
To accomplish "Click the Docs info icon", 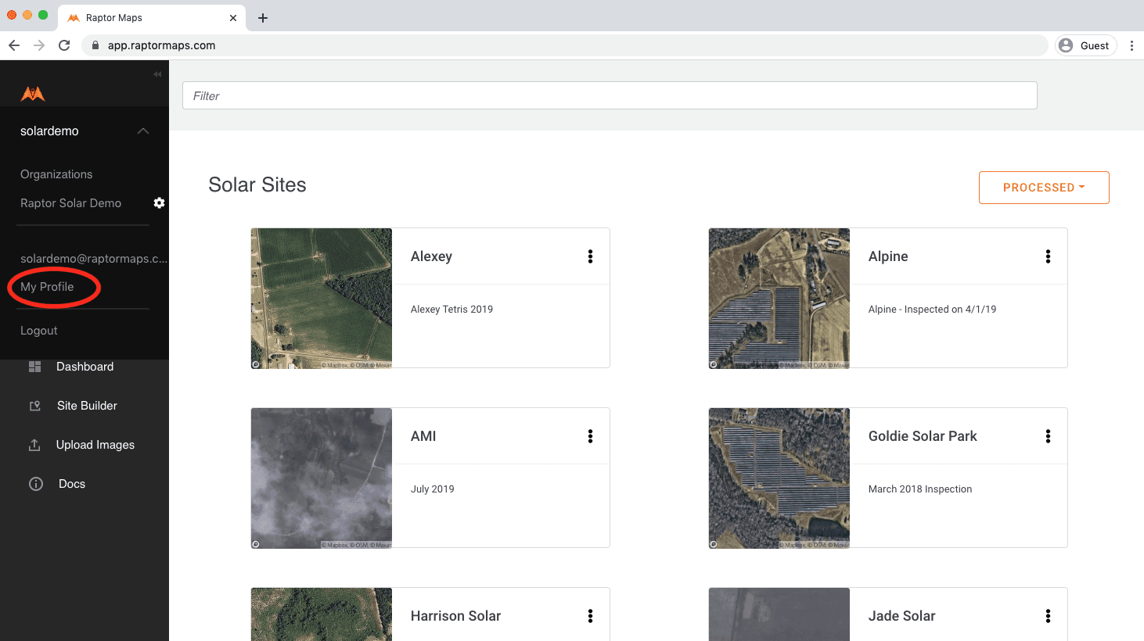I will [x=36, y=484].
